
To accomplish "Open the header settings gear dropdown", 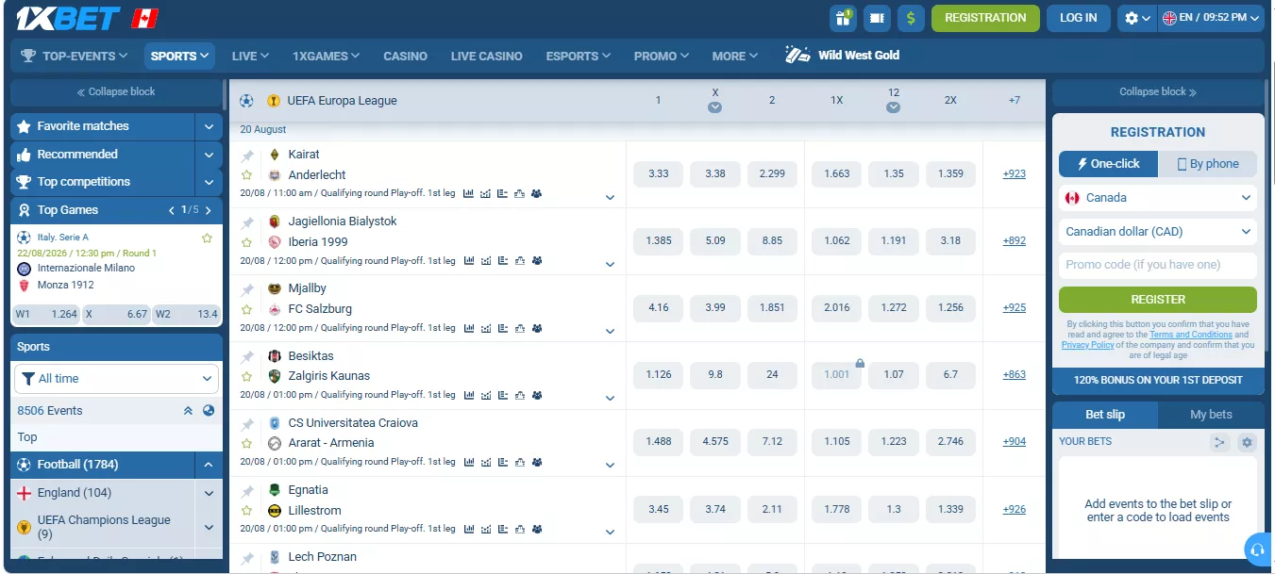I will [1137, 18].
